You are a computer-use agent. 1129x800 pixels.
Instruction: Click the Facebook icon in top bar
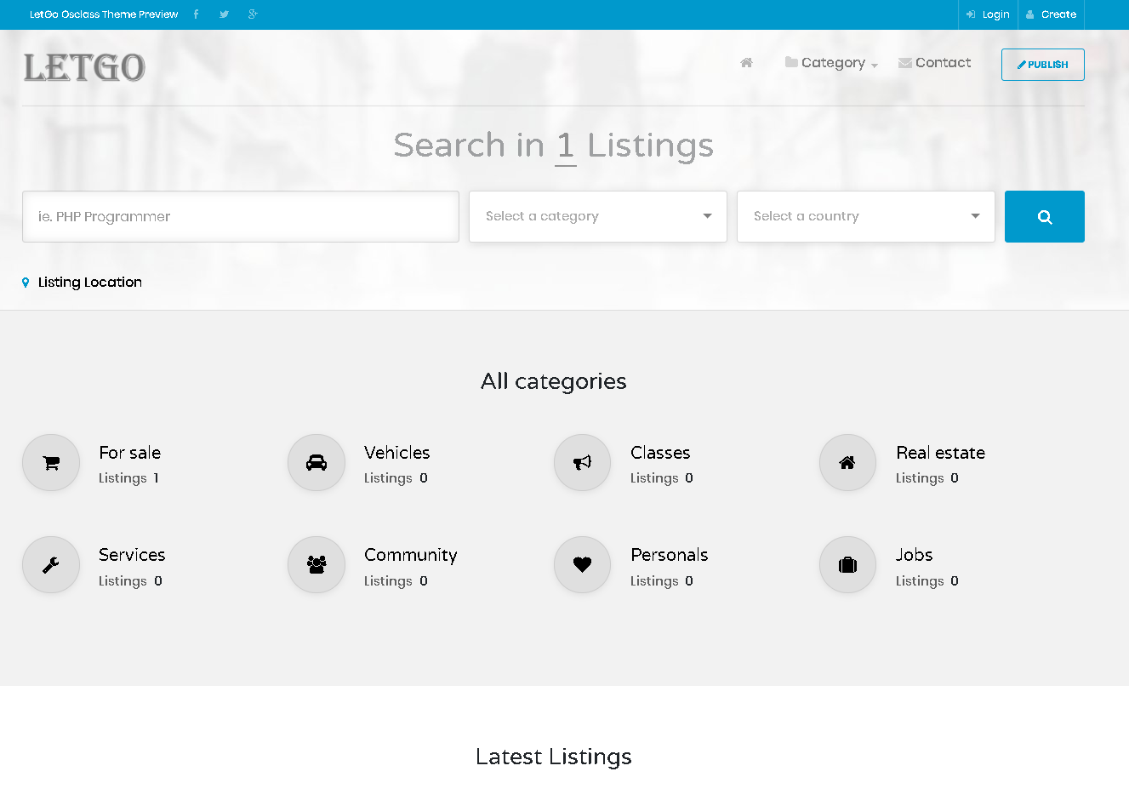click(196, 14)
